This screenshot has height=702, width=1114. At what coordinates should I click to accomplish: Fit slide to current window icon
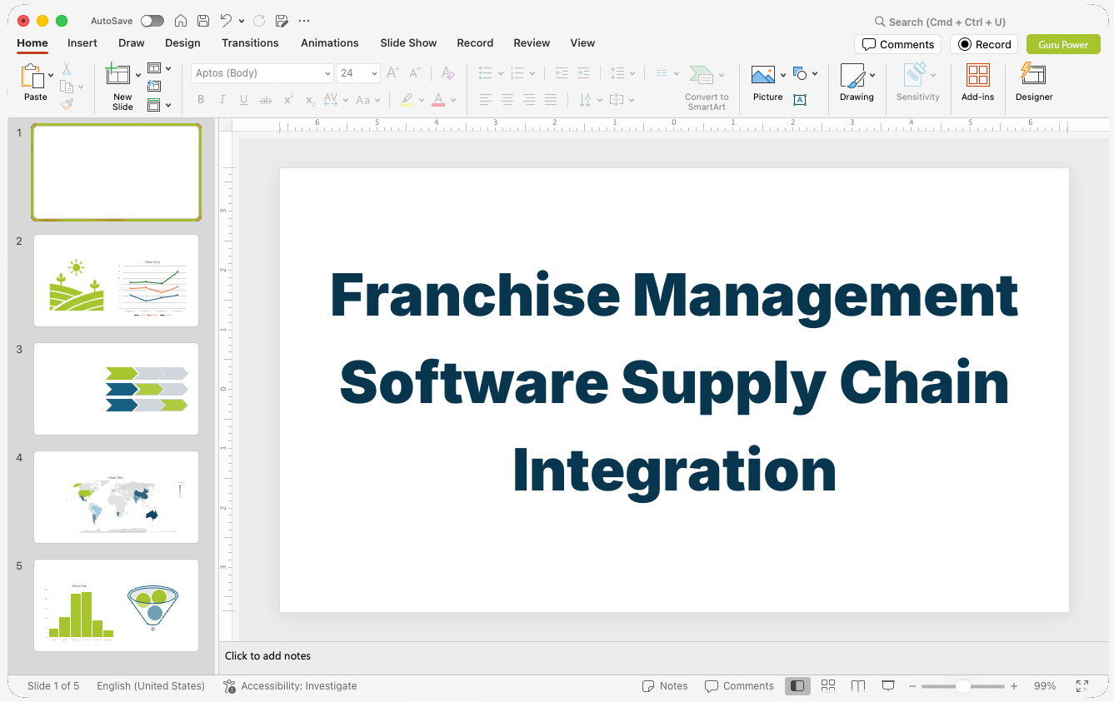(x=1082, y=686)
